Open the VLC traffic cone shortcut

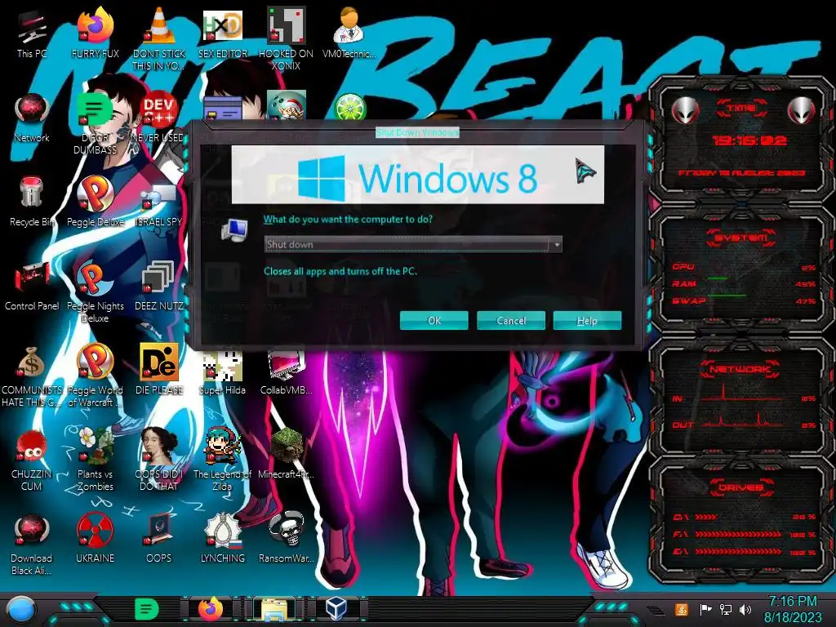click(159, 38)
